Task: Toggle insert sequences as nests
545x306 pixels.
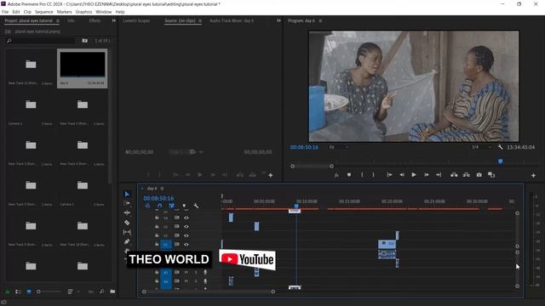Action: pos(147,206)
